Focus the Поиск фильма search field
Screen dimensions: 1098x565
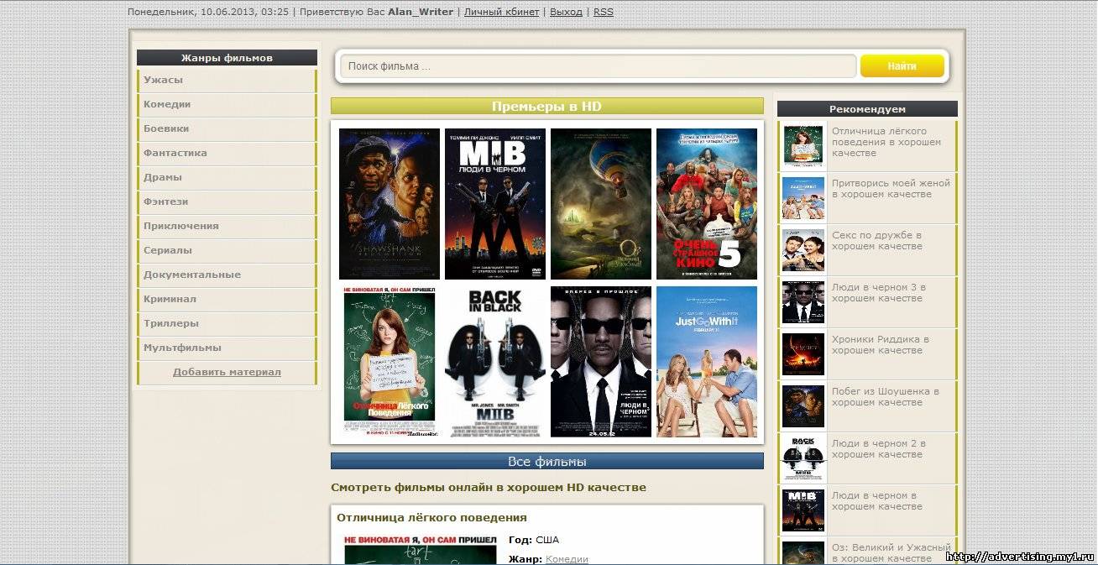click(x=598, y=66)
